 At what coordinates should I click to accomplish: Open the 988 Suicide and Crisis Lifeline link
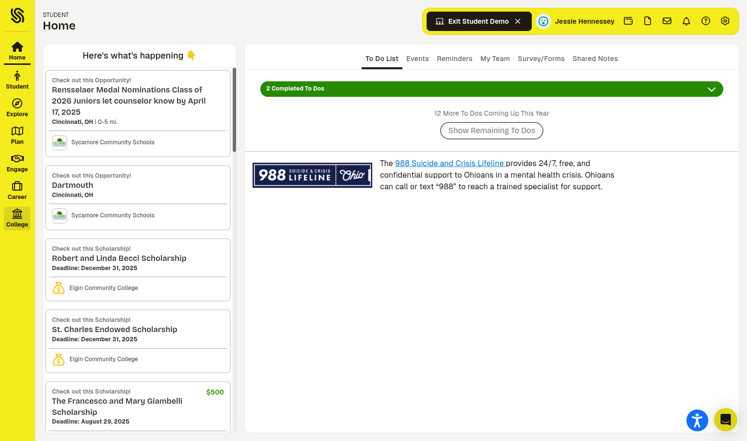[x=450, y=164]
